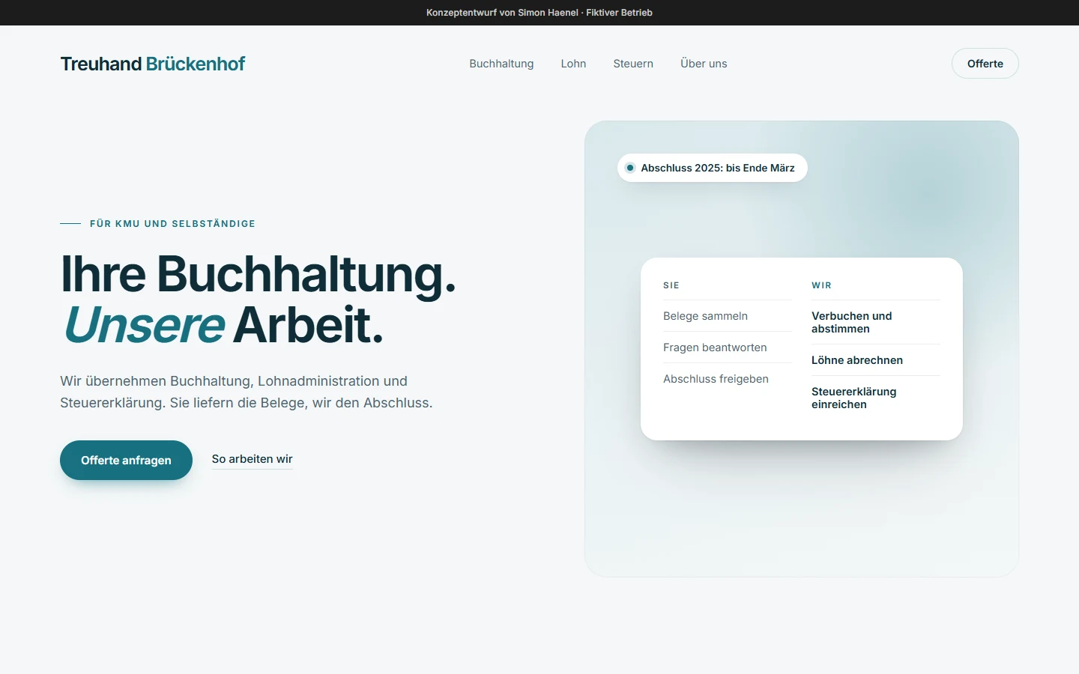Select Steuern in the navigation
The height and width of the screenshot is (674, 1079).
pyautogui.click(x=633, y=64)
